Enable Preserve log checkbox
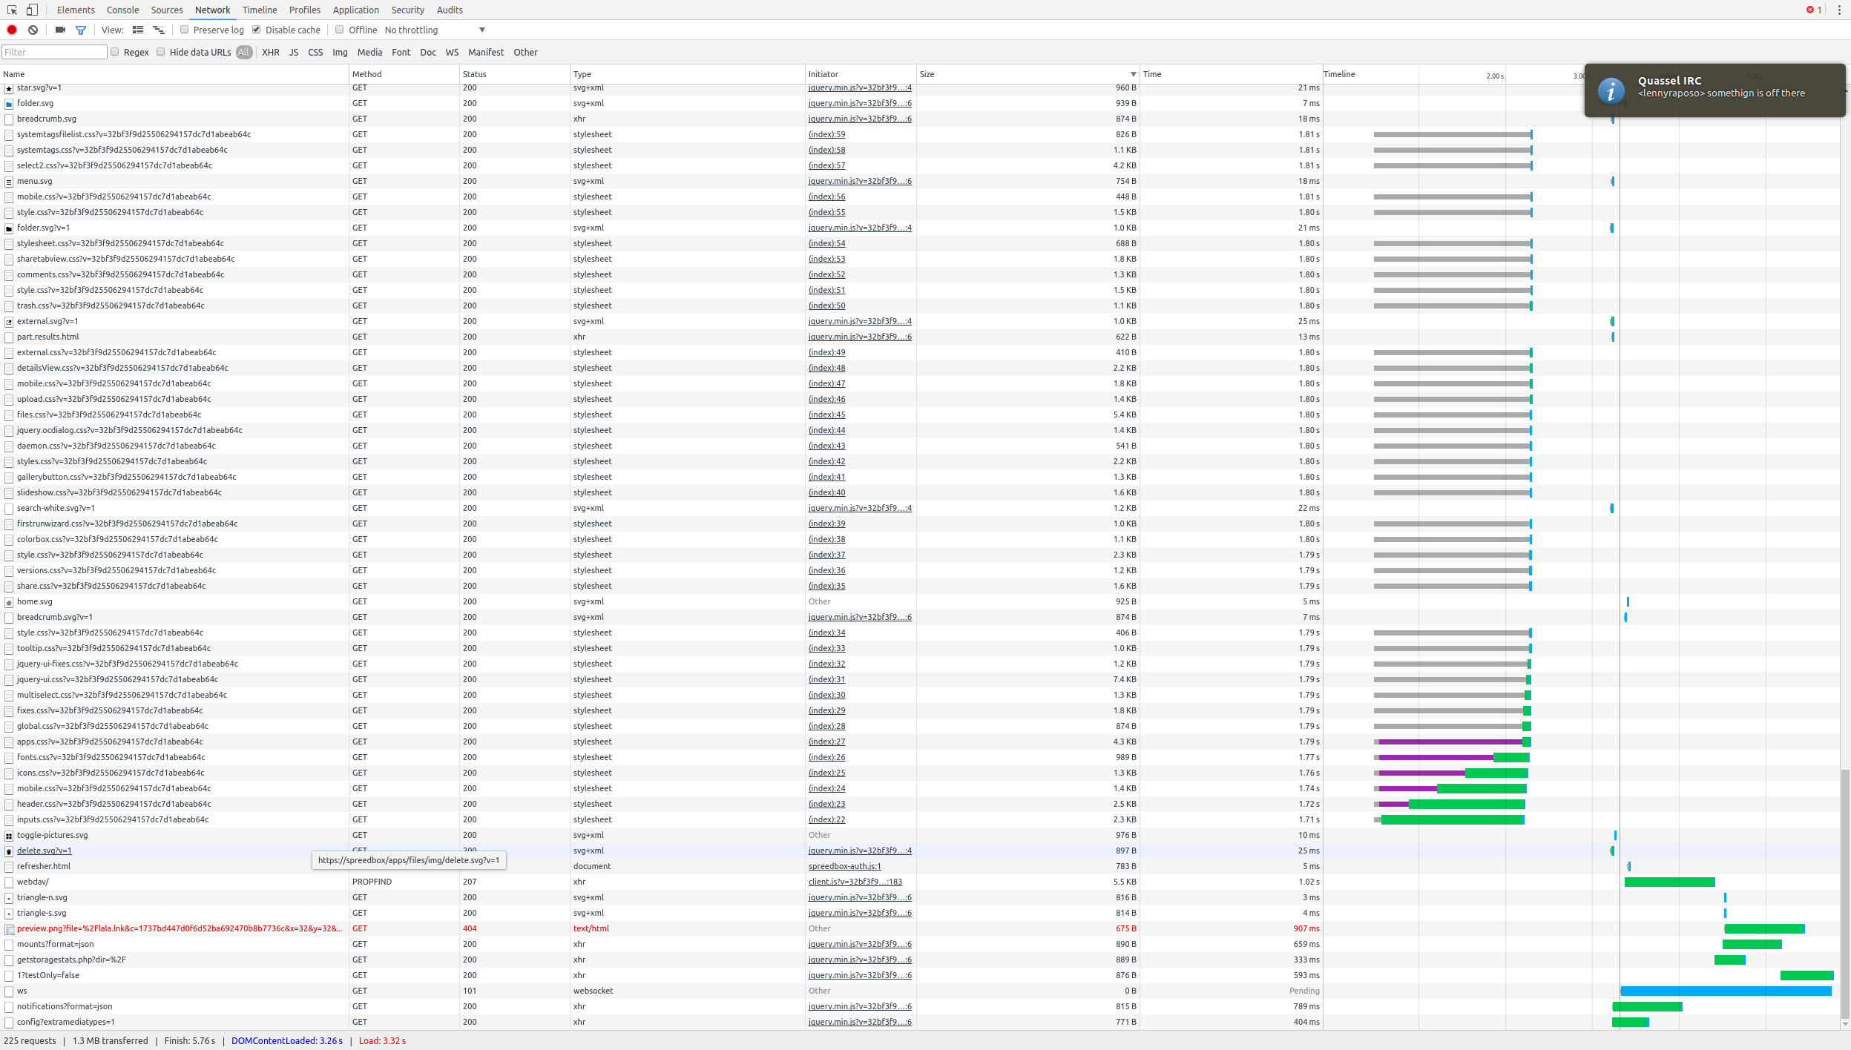1851x1050 pixels. pos(184,30)
